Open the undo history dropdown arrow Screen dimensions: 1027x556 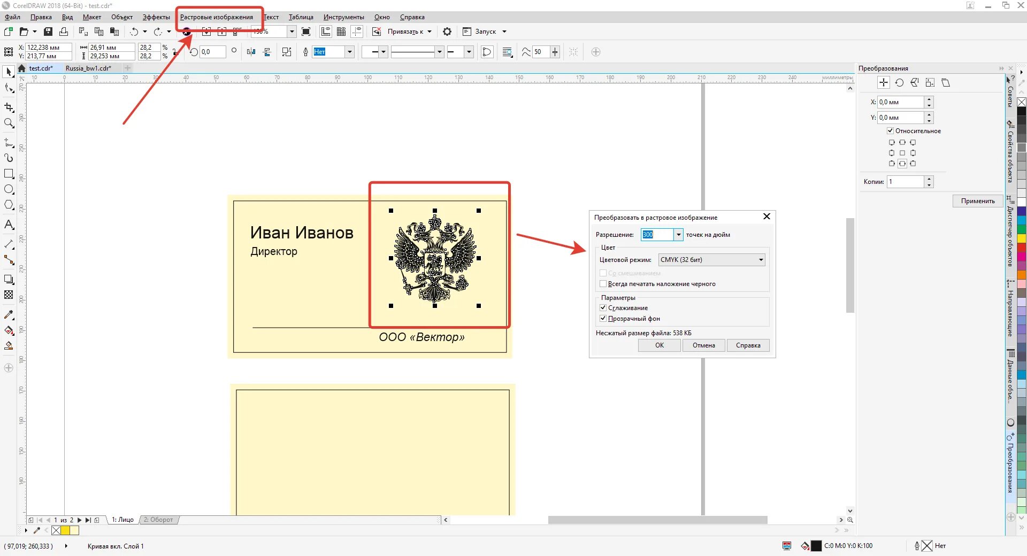point(145,32)
